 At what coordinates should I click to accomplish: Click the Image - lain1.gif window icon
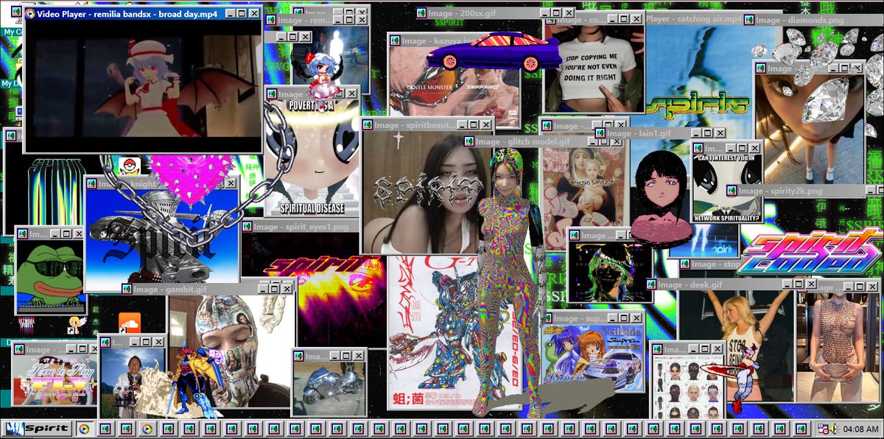click(x=600, y=133)
